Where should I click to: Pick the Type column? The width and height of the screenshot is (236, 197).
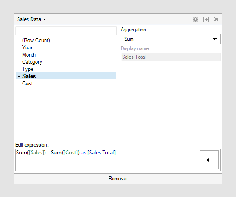pos(27,69)
